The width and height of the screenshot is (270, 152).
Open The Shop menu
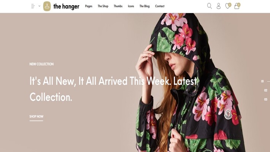(103, 6)
